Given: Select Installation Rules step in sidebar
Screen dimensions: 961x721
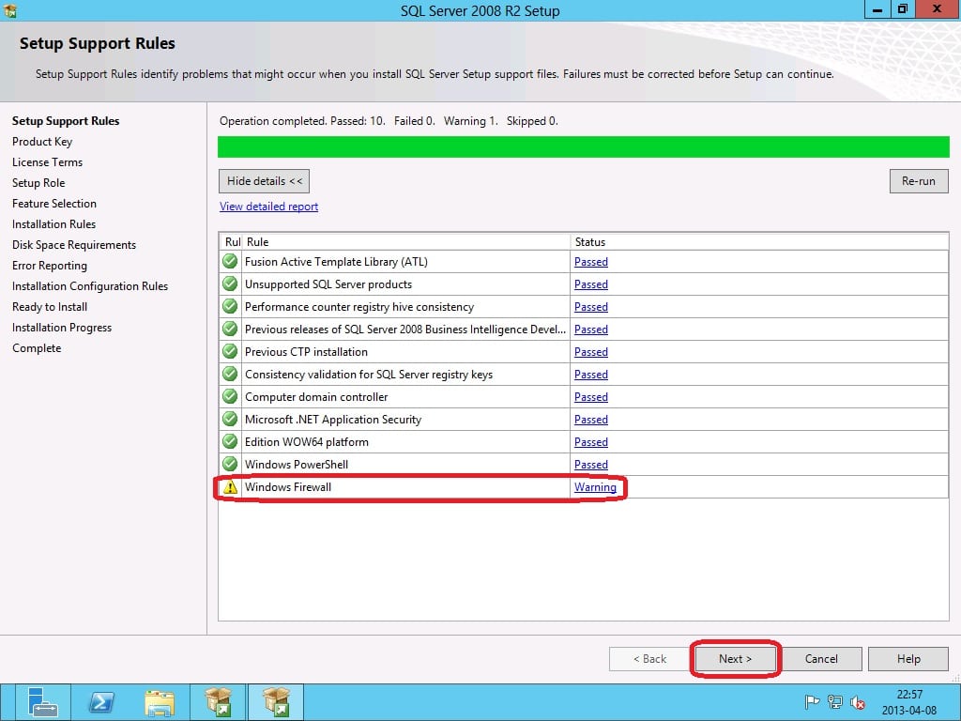Looking at the screenshot, I should coord(53,223).
